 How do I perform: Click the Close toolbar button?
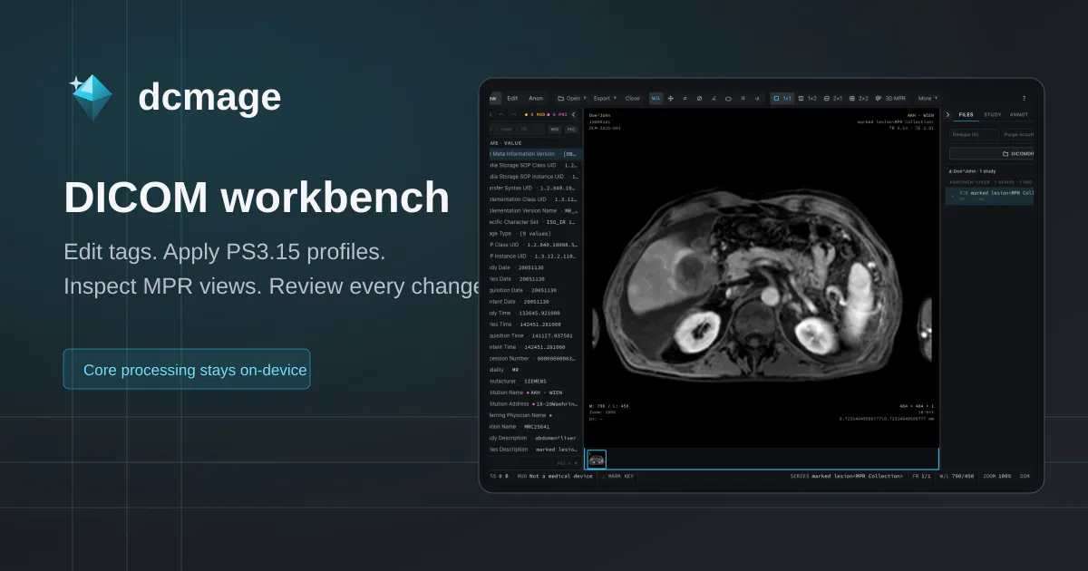[x=632, y=98]
